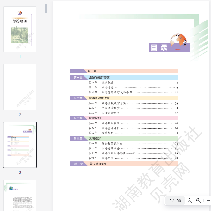Viewport: 211px width, 211px height.
Task: Open 第一节 旅游概述 on page 2
Action: 108,83
